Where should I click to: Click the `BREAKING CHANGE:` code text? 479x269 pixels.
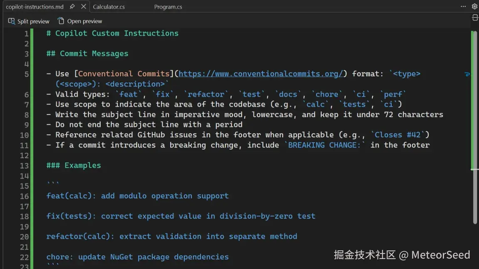(325, 145)
